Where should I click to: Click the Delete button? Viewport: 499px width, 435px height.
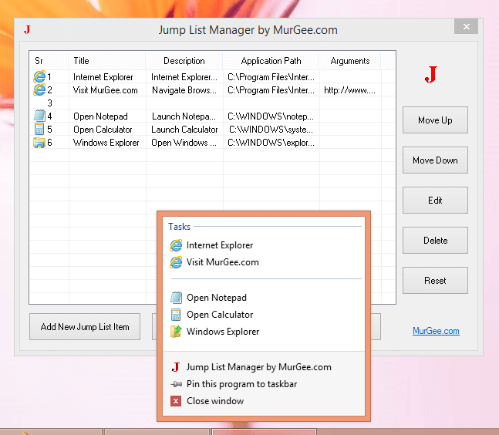pyautogui.click(x=435, y=240)
